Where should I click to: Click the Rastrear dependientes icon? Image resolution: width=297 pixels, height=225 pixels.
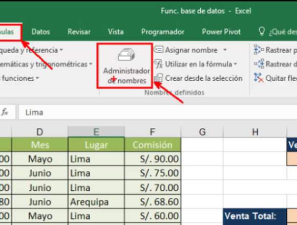[259, 64]
